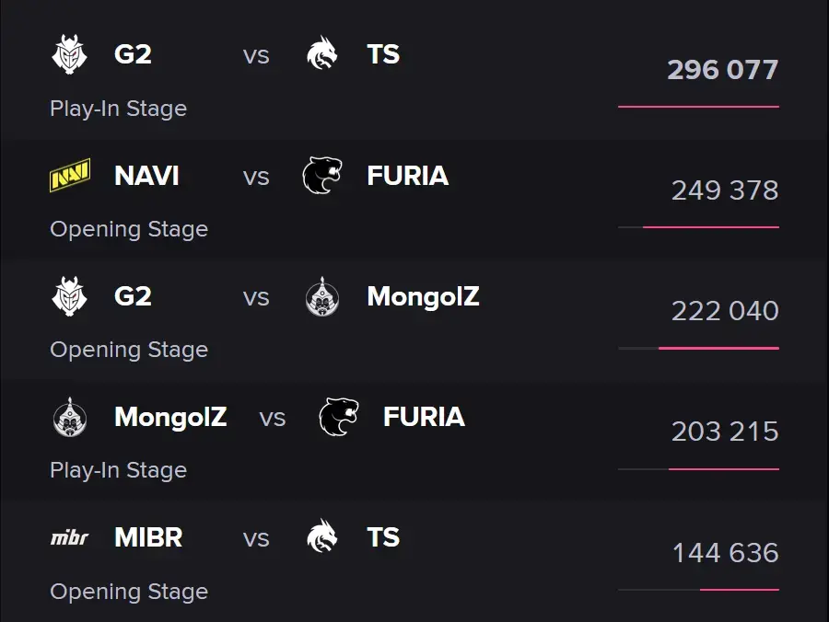829x622 pixels.
Task: Click The MongolZ logo opposite G2
Action: tap(322, 296)
